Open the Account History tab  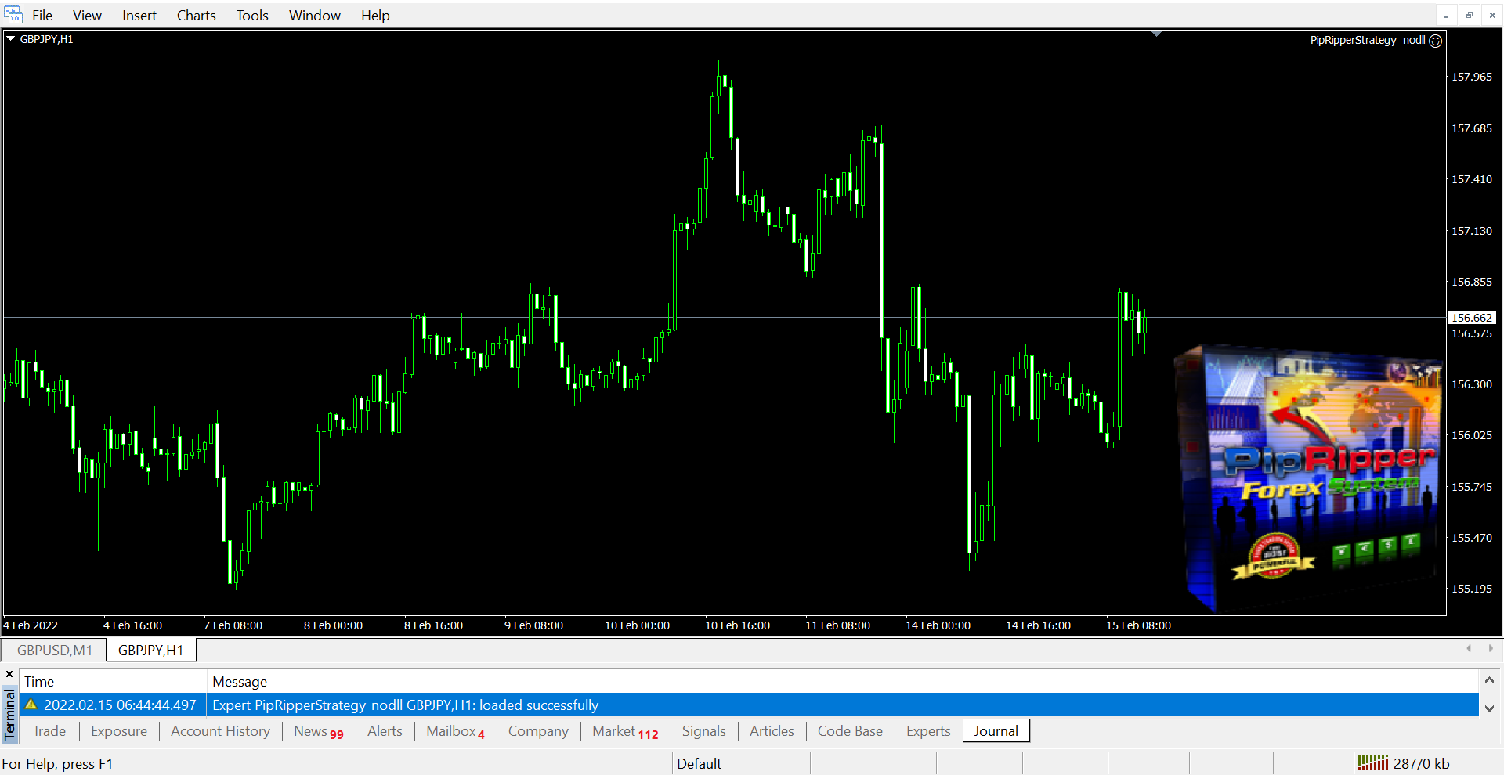[220, 730]
